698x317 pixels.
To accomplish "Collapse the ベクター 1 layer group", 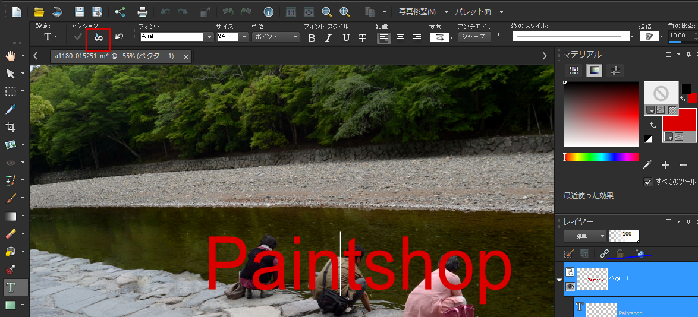I will click(559, 280).
